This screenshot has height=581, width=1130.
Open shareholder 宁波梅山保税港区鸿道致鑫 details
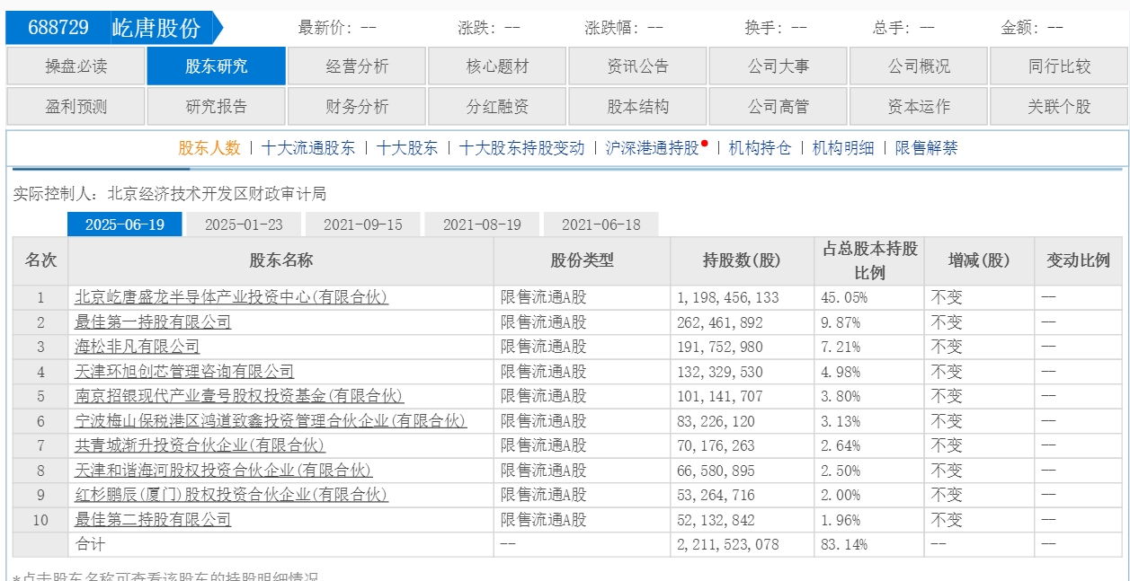(271, 421)
